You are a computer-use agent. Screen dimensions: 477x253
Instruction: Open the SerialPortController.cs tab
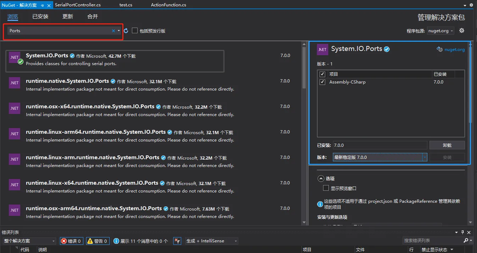(78, 5)
